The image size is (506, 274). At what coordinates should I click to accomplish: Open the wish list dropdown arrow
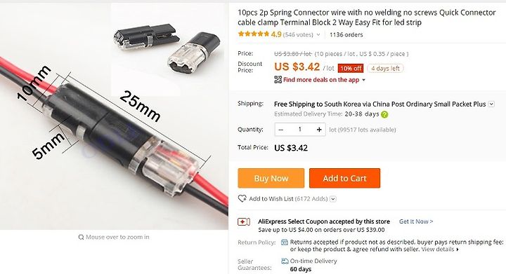pos(333,199)
